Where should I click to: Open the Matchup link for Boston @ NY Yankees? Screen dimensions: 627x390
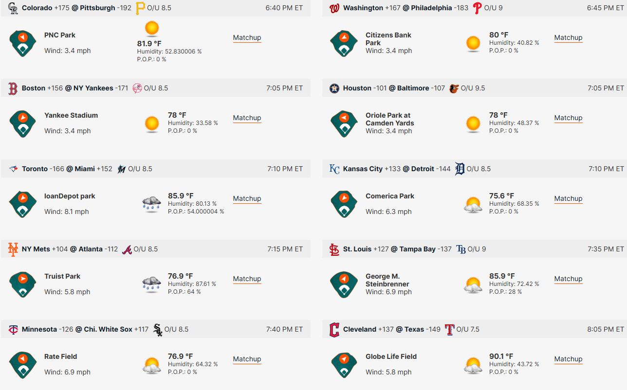coord(247,118)
